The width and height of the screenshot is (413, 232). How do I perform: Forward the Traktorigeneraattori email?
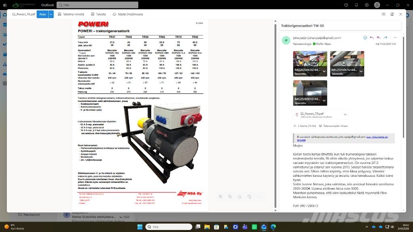(x=385, y=37)
